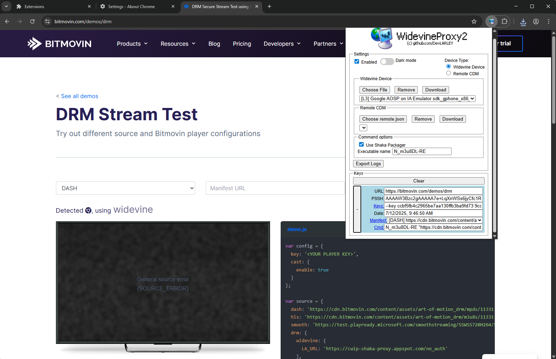
Task: Click the Bitmovin logo
Action: pyautogui.click(x=59, y=44)
